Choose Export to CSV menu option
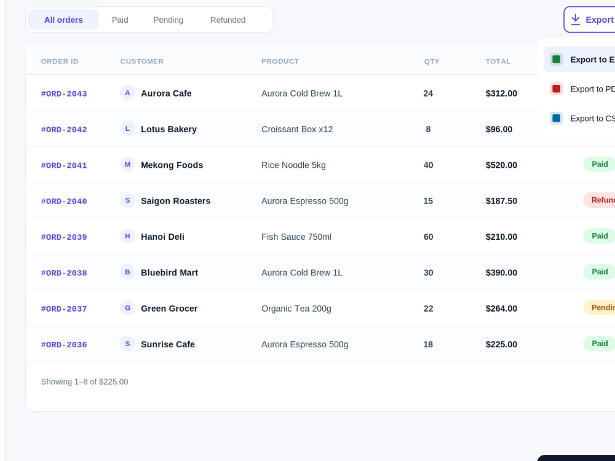 (579, 118)
